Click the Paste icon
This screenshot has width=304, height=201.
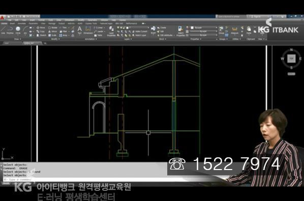pos(249,30)
